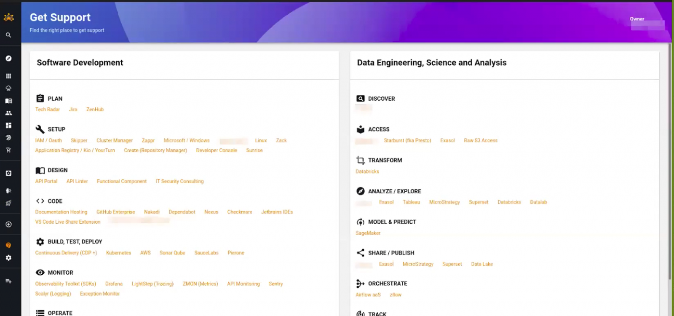Open the Grafana monitoring link
Viewport: 674px width, 316px height.
pyautogui.click(x=114, y=284)
